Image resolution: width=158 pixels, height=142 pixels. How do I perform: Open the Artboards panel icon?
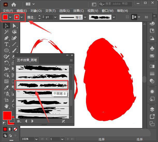coord(152,124)
